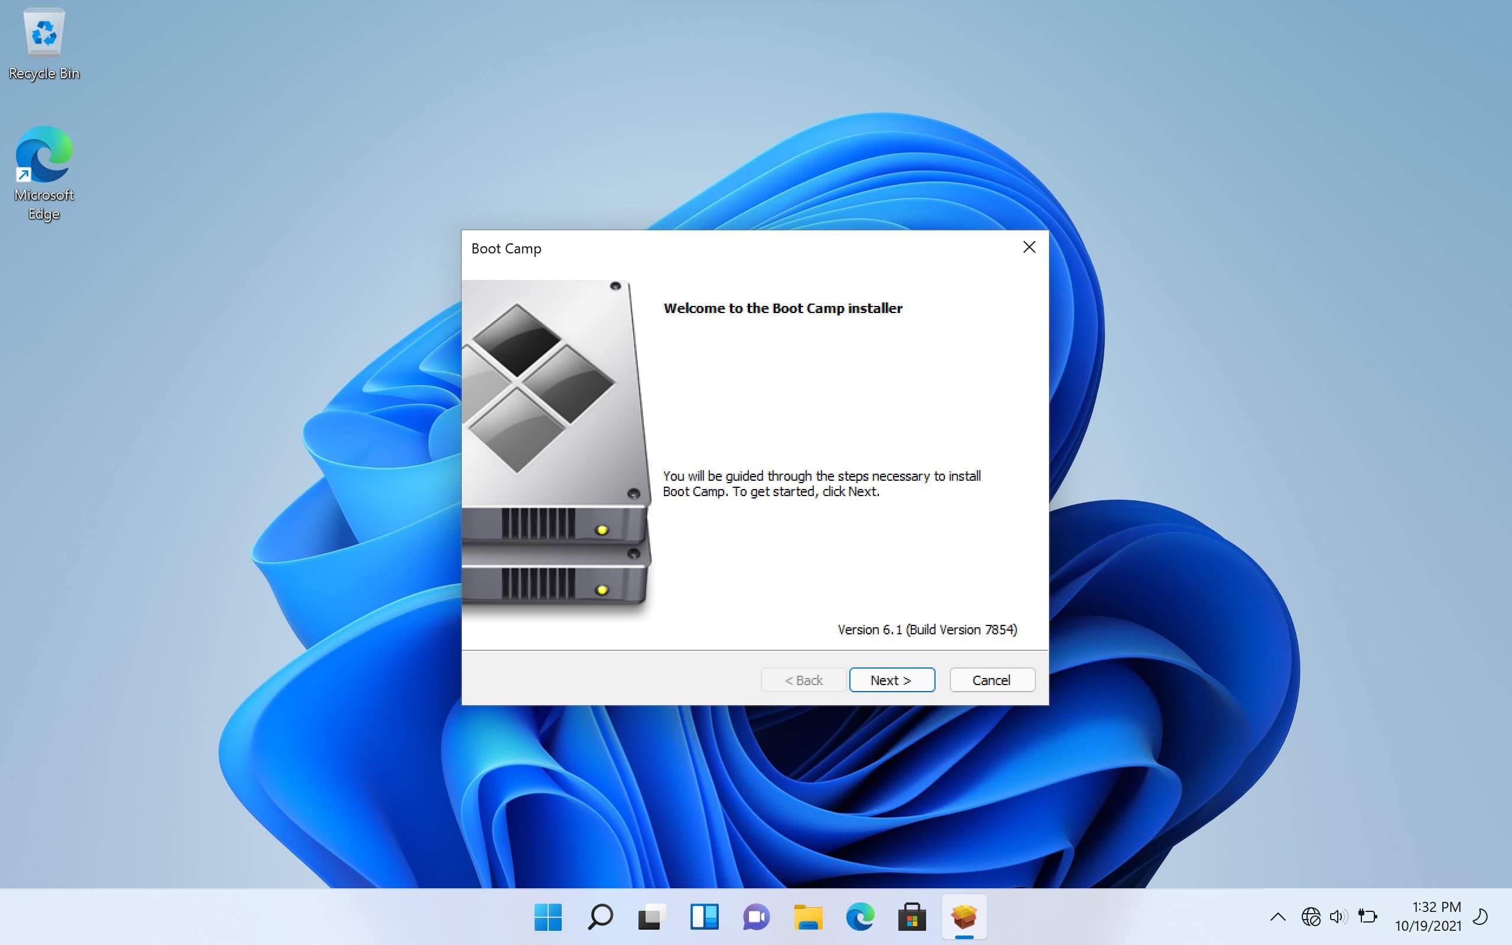Open the Widgets panel

[705, 917]
